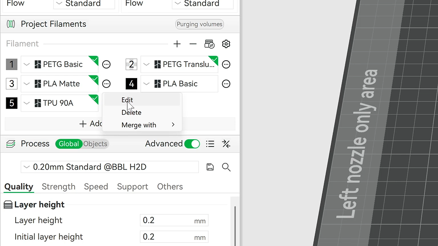Screen dimensions: 438x246
Task: Click the process settings vertical scrollbar
Action: (235, 226)
